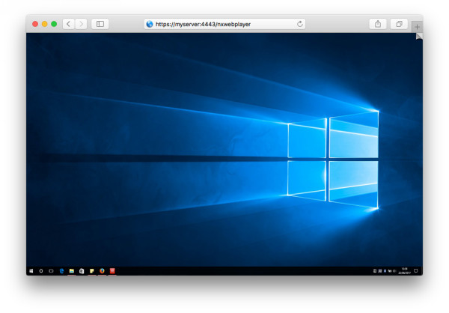Click the globe site icon in address bar
Viewport: 449px width, 313px height.
(150, 24)
